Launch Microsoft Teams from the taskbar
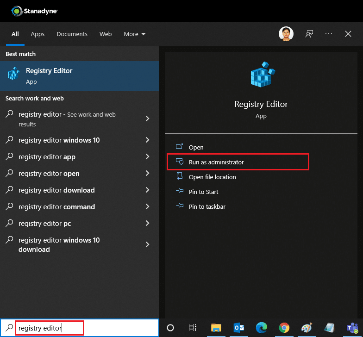Screen dimensions: 363x337 coord(352,328)
